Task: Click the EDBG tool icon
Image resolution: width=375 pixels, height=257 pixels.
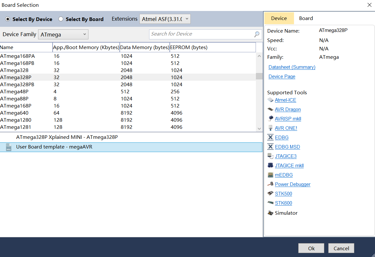Action: tap(270, 137)
